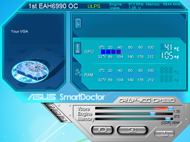Click the RAM temperature bar graph

tap(129, 75)
